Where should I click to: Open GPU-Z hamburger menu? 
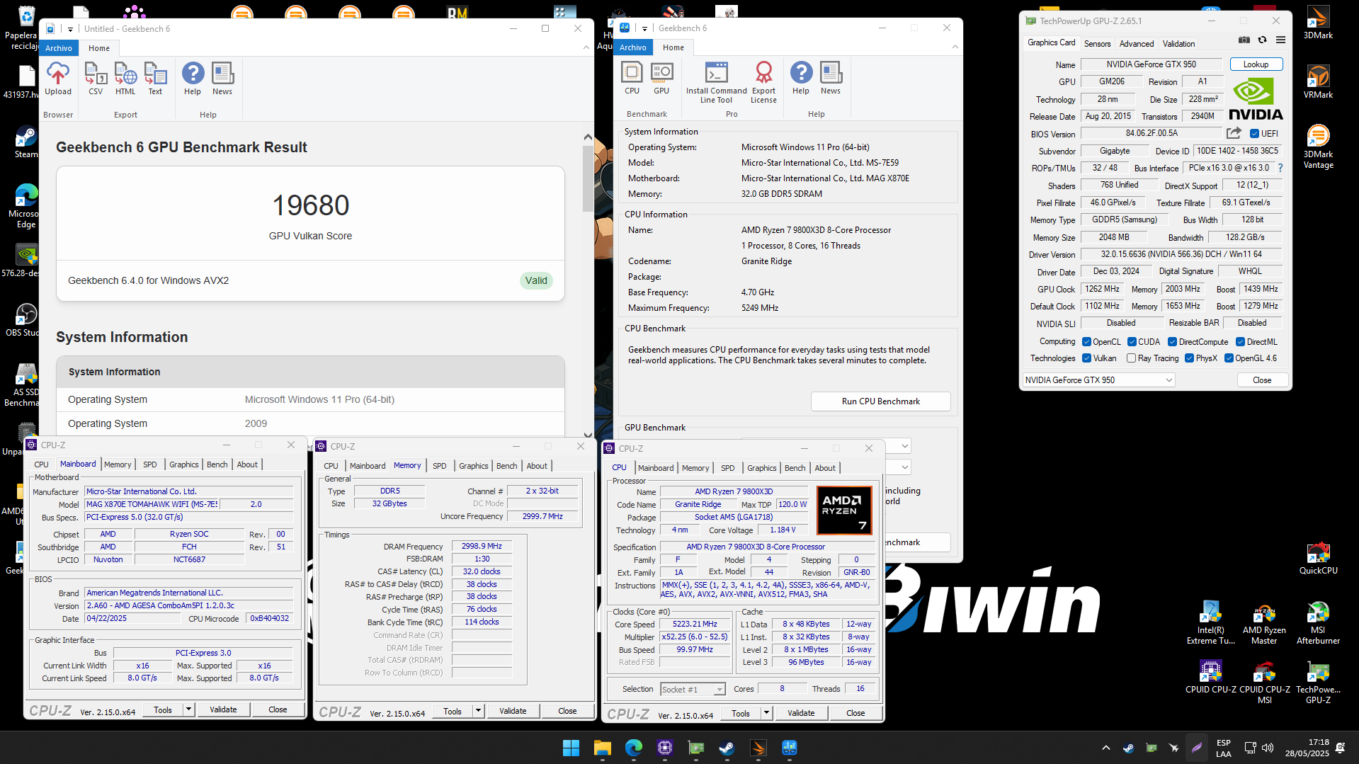click(x=1280, y=40)
